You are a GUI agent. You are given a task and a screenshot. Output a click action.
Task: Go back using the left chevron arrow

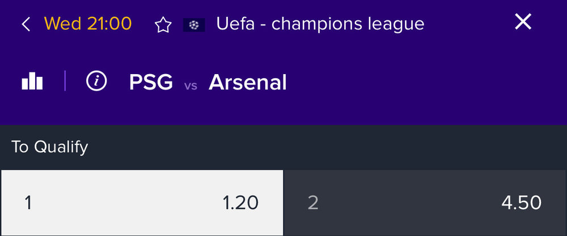pos(26,24)
